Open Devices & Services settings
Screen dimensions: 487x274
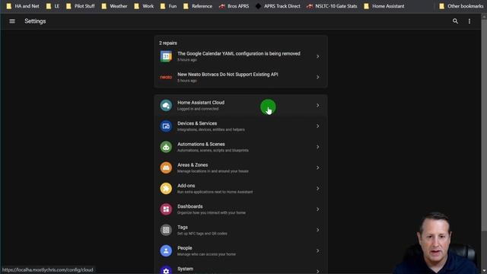tap(240, 126)
